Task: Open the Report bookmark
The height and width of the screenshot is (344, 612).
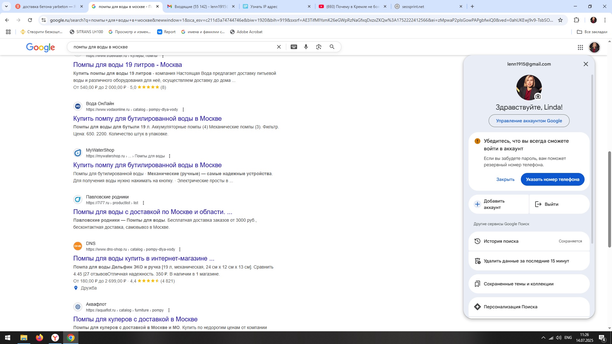Action: (x=166, y=32)
